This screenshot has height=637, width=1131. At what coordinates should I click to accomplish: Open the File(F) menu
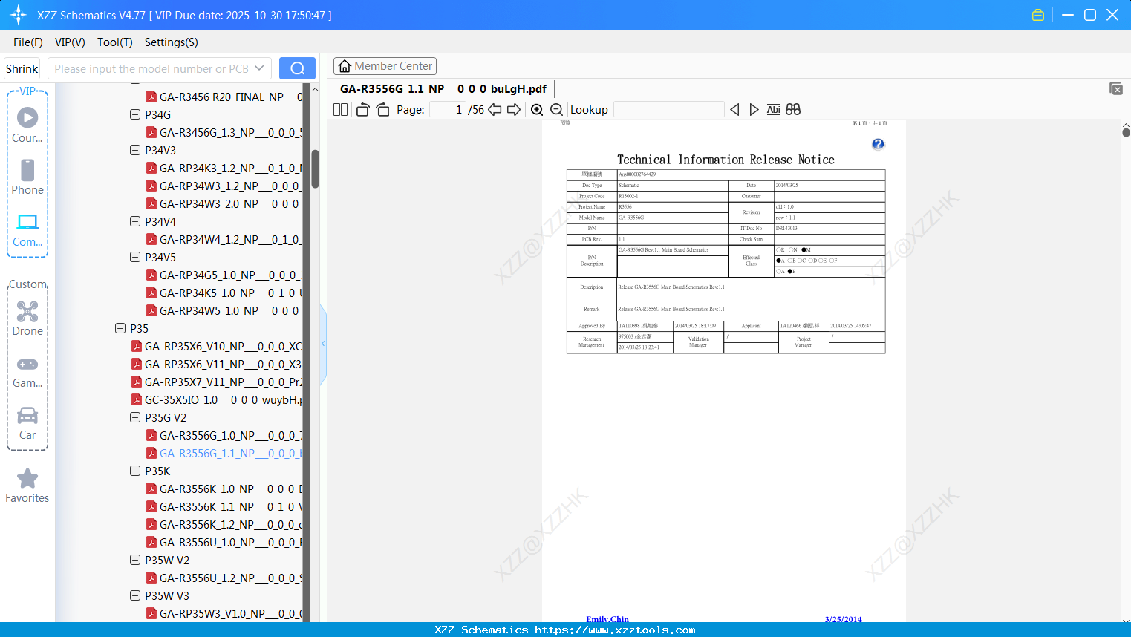coord(28,42)
